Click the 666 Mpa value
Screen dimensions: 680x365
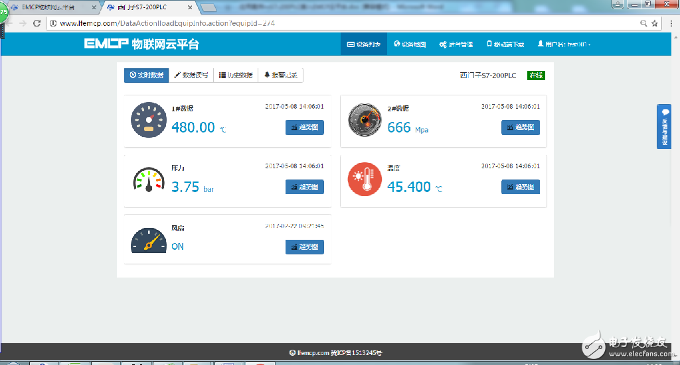coord(408,128)
